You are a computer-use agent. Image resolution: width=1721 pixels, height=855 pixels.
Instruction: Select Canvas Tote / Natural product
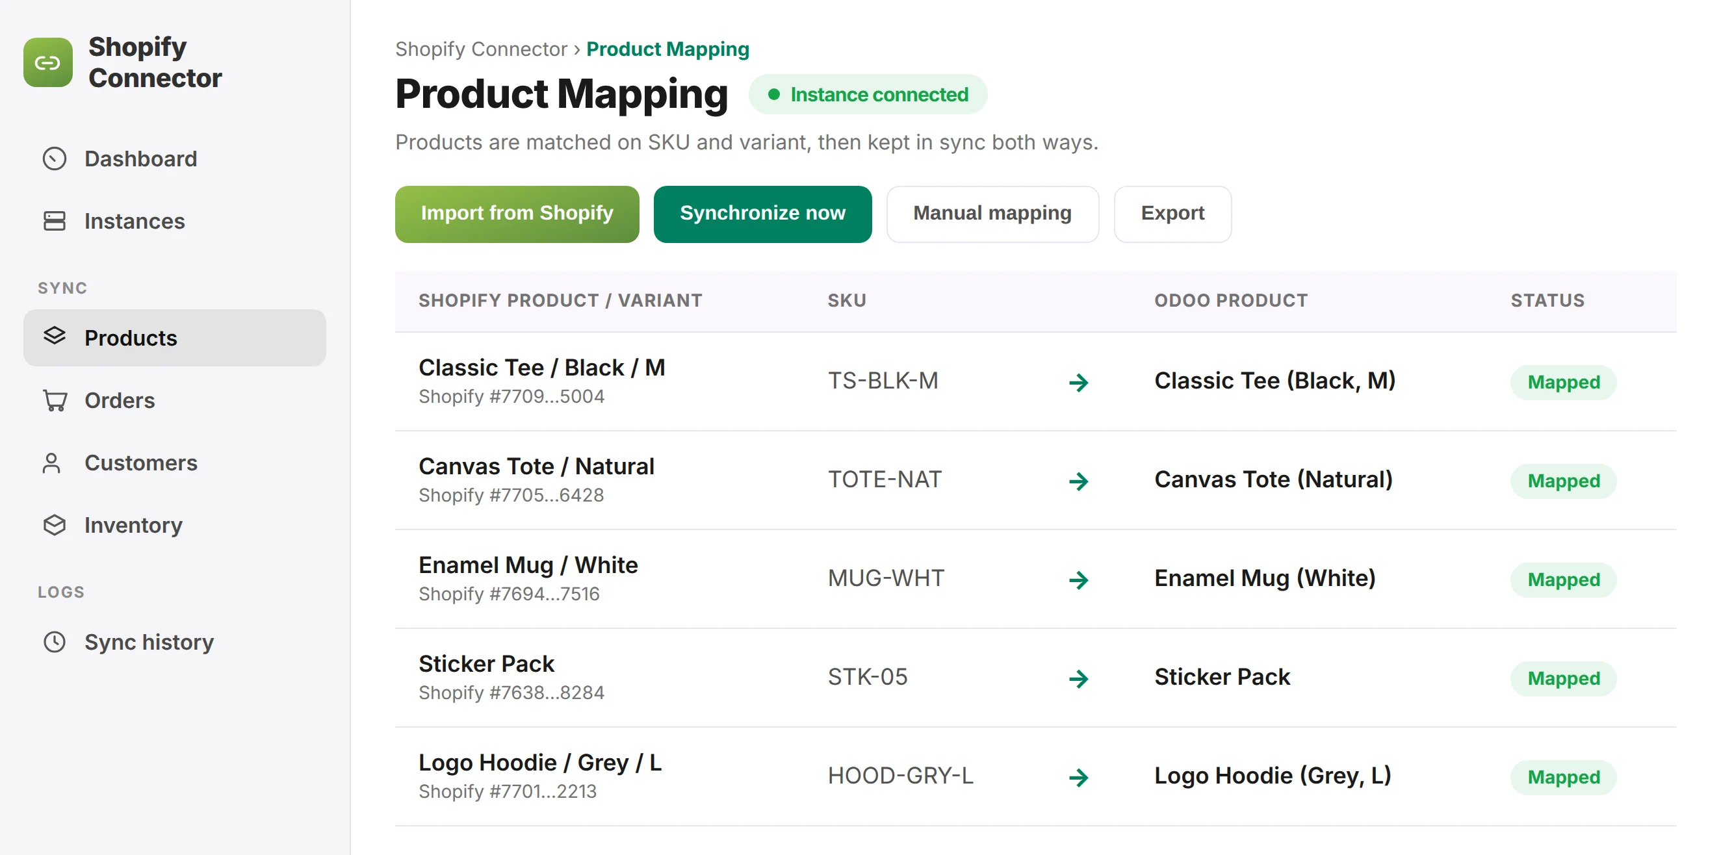pyautogui.click(x=536, y=466)
